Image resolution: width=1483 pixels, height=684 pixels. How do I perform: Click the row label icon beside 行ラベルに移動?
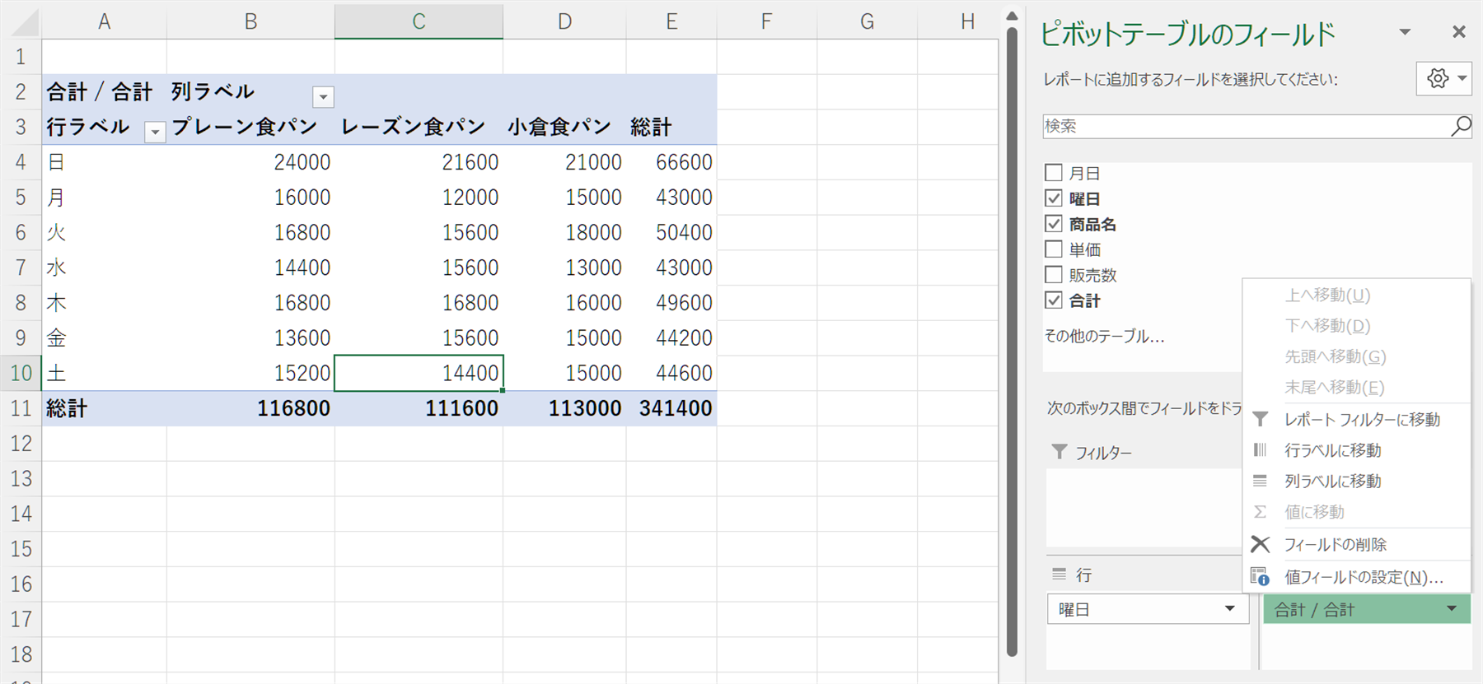[1260, 450]
